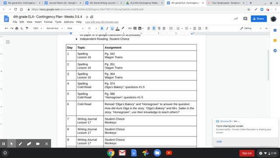Viewport: 280px width, 158px height.
Task: Open the Normal text style dropdown
Action: (x=54, y=28)
